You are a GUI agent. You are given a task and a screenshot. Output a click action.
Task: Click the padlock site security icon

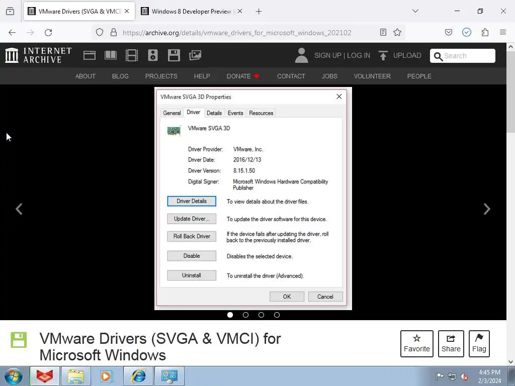point(114,32)
